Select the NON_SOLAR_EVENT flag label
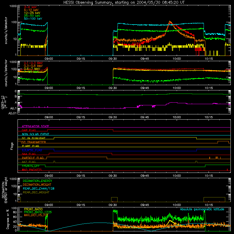Image resolution: width=234 pixels, height=234 pixels. (x=35, y=134)
